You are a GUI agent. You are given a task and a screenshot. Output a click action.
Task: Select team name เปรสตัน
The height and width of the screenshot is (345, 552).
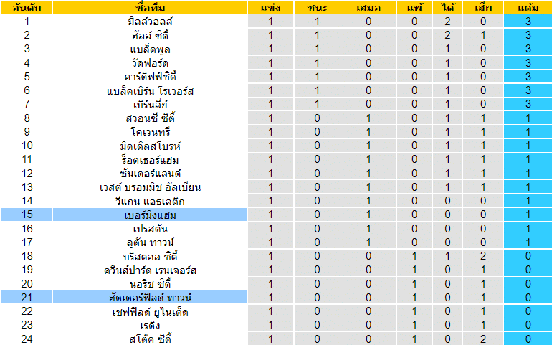(150, 229)
